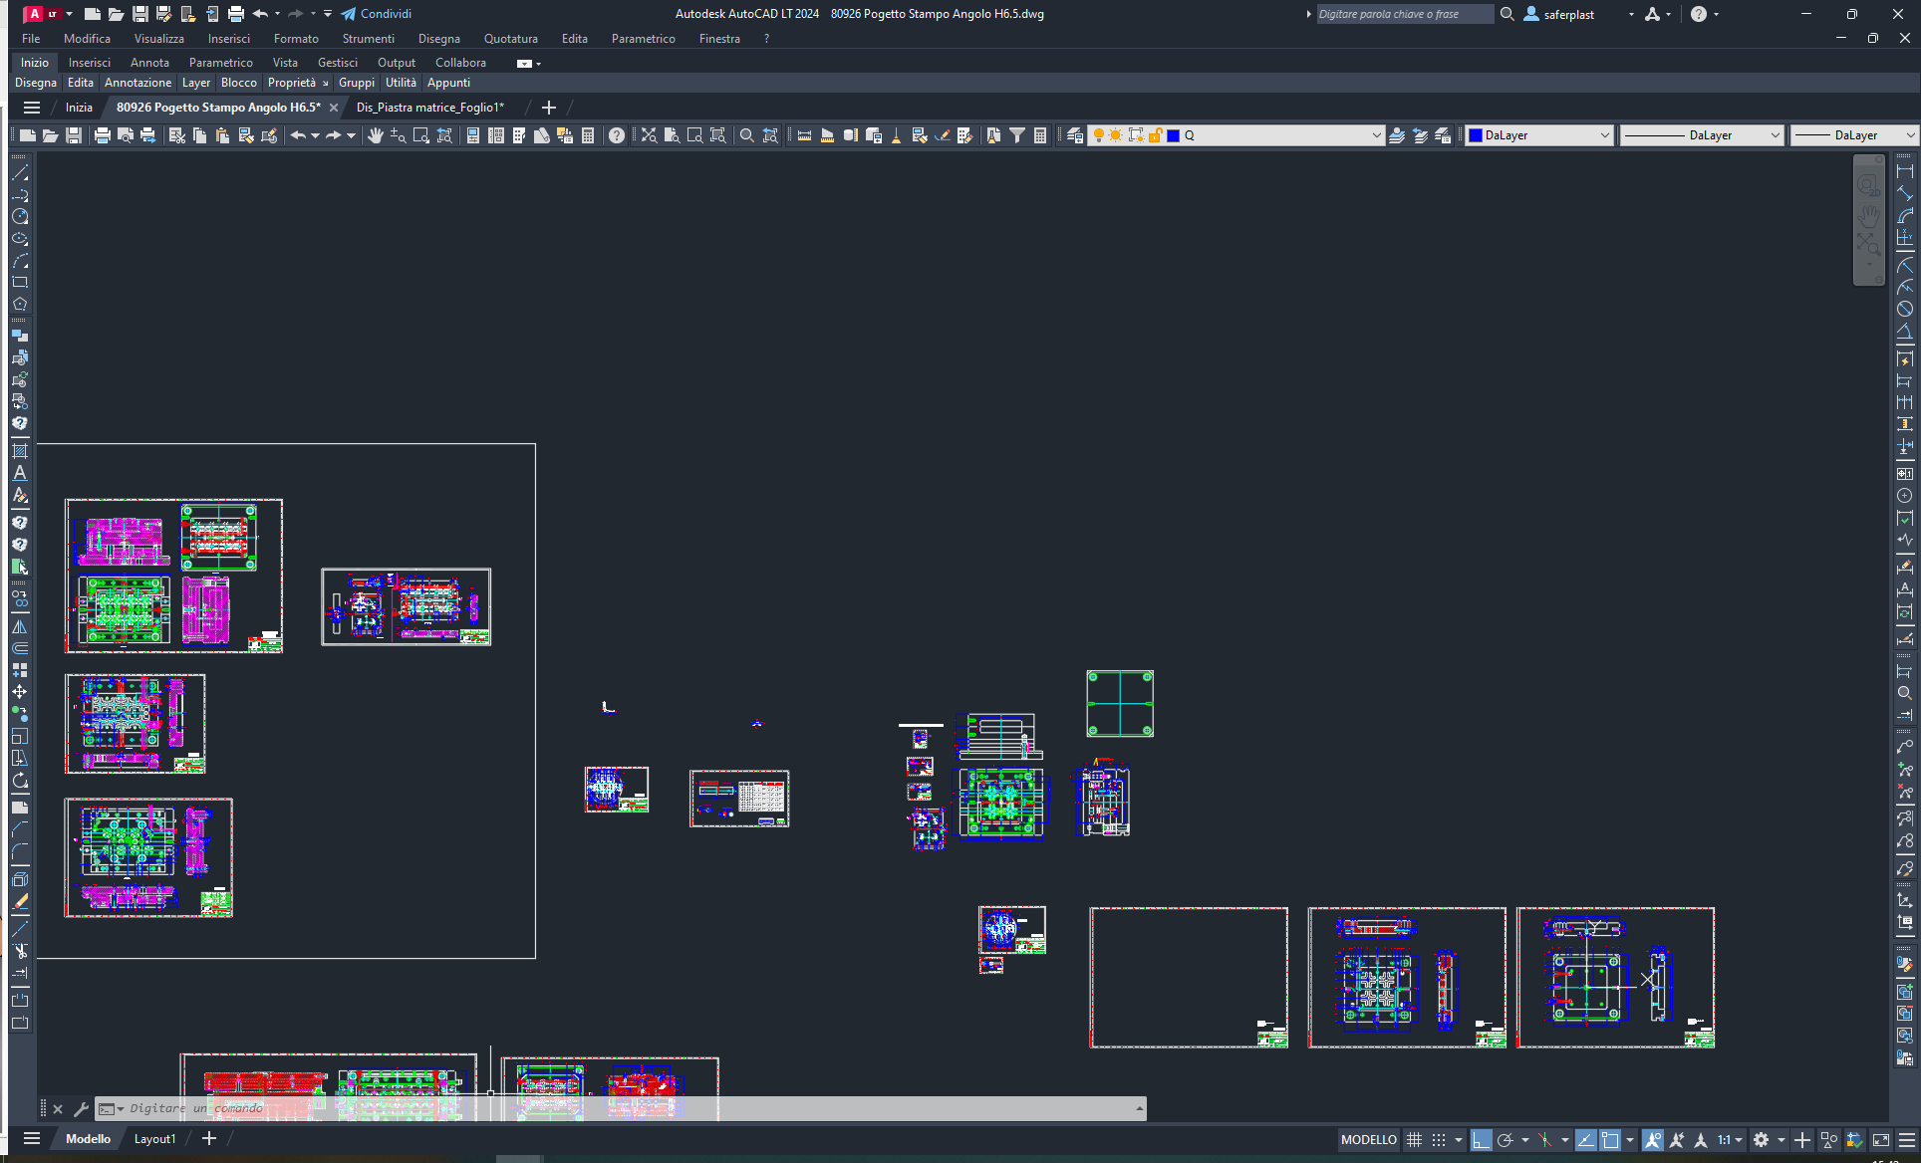The image size is (1921, 1163).
Task: Expand the saferplast account dropdown
Action: 1631,14
